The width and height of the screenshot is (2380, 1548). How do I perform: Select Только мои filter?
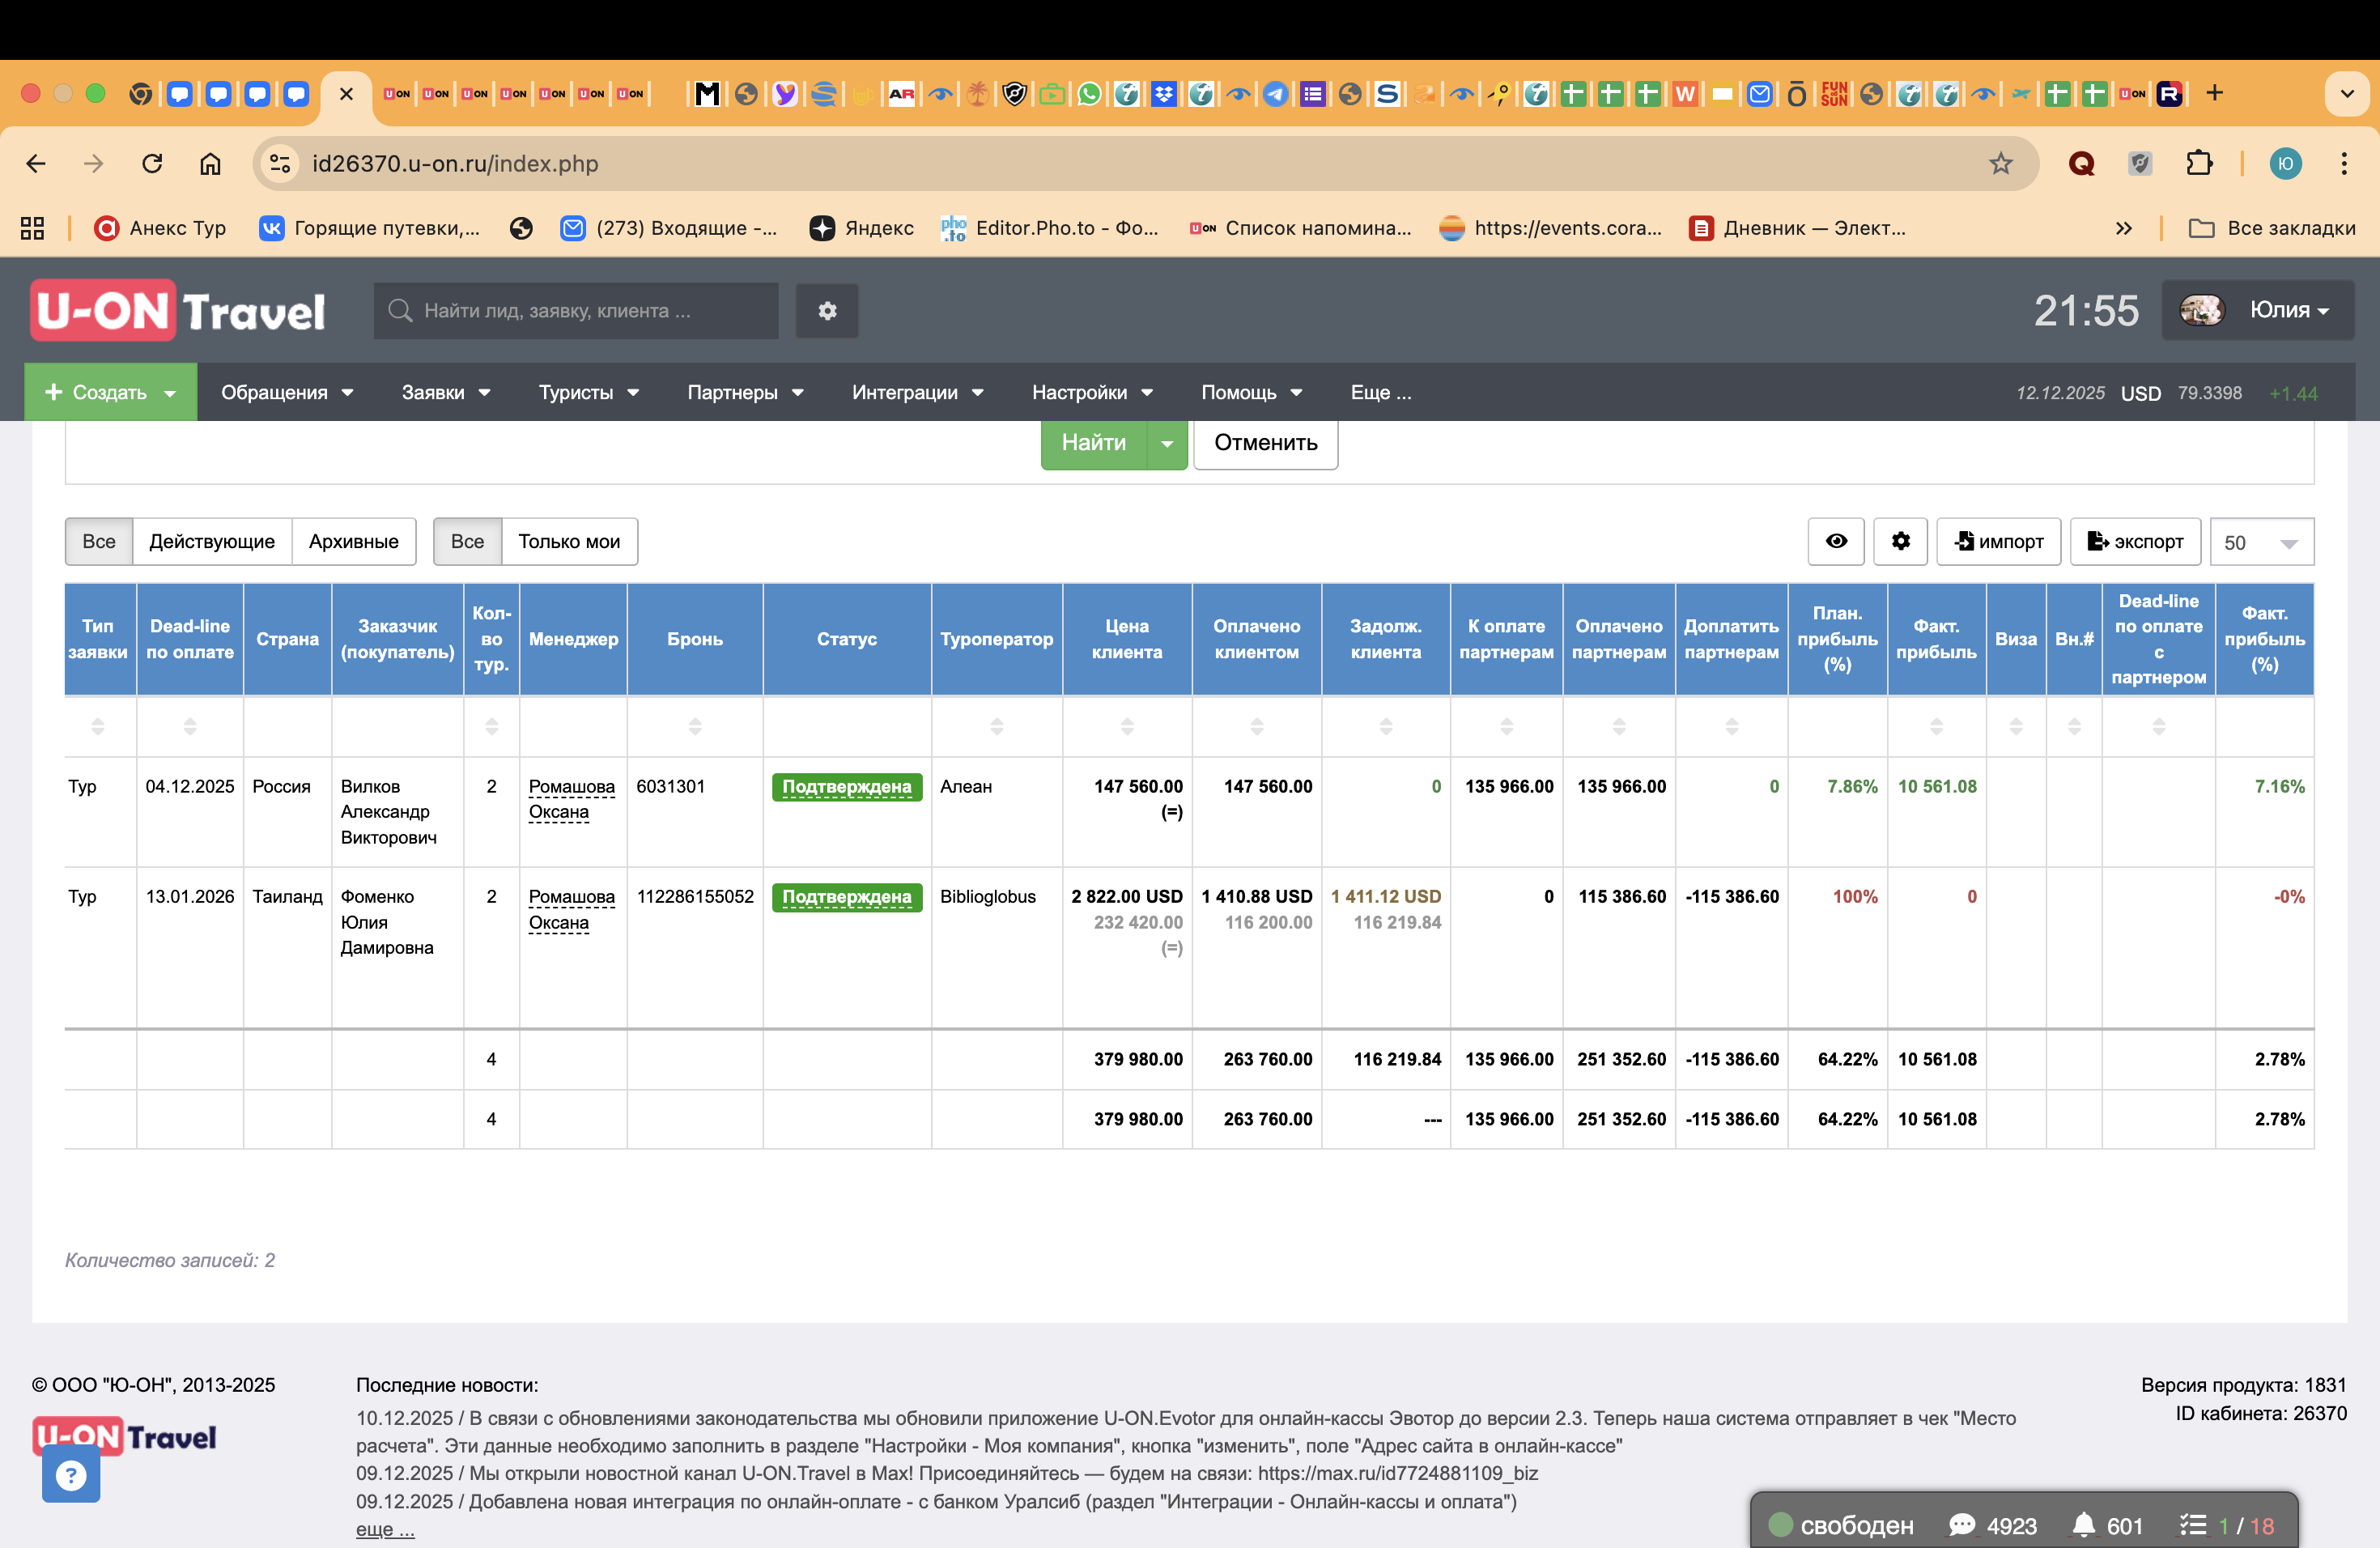(568, 541)
